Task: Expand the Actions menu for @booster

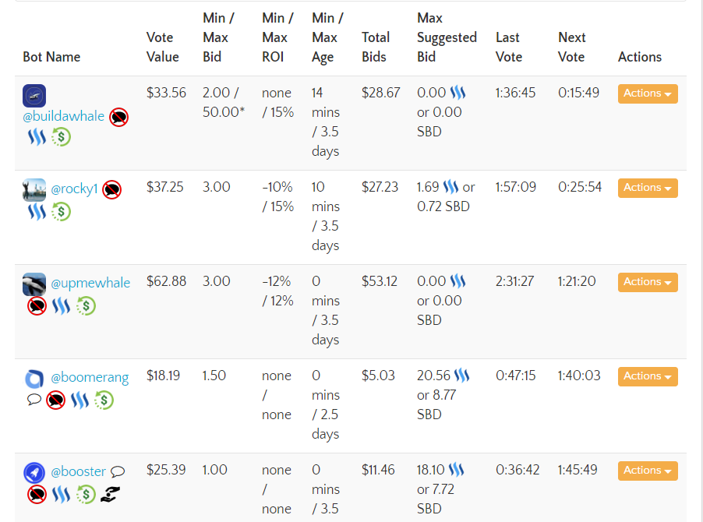Action: [x=648, y=471]
